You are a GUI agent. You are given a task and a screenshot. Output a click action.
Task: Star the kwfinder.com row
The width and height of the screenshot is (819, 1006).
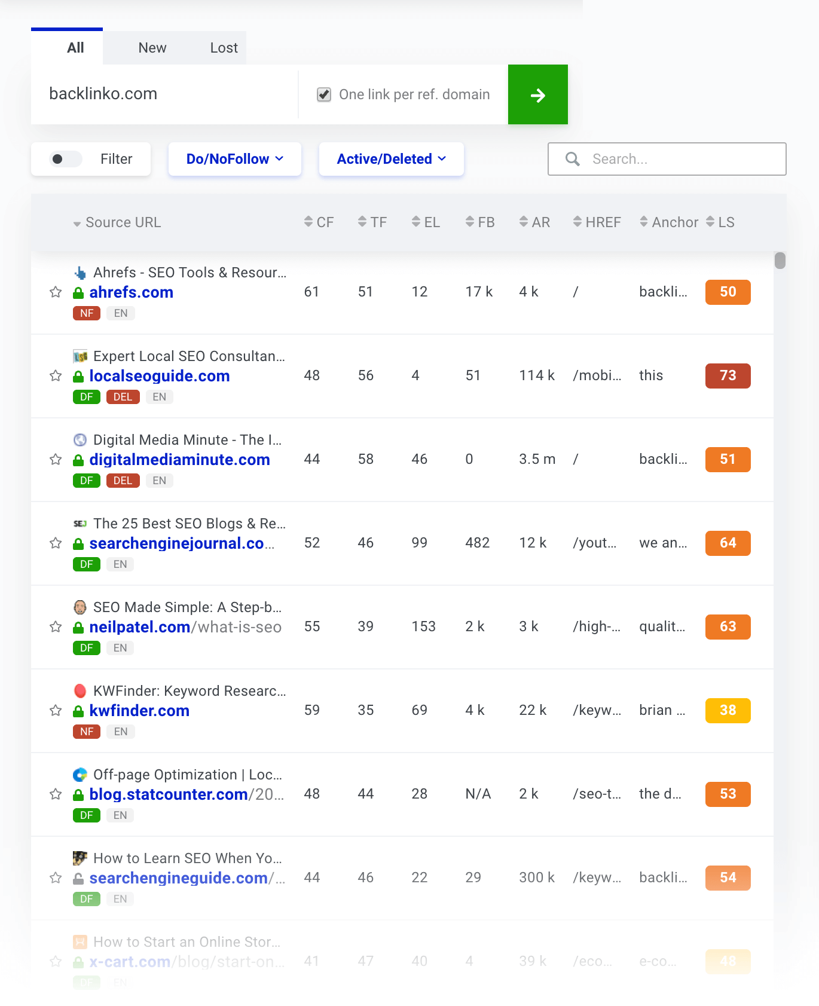point(56,711)
